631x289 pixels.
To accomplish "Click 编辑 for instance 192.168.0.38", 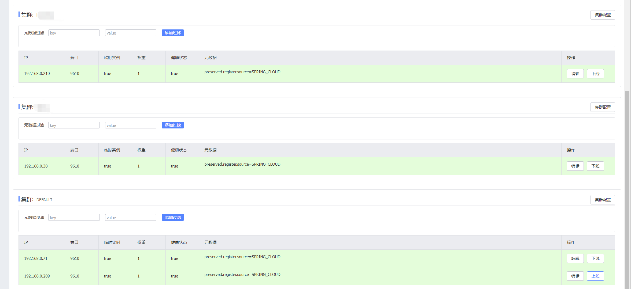I will click(575, 166).
